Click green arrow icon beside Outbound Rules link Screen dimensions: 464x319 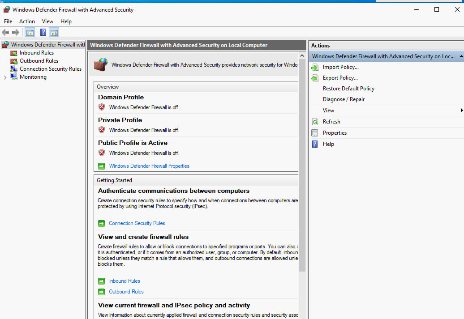click(x=102, y=292)
